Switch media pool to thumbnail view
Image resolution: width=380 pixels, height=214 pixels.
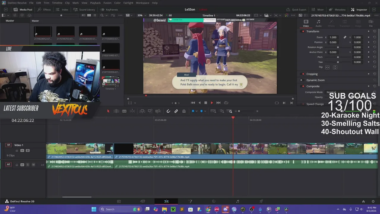click(89, 15)
